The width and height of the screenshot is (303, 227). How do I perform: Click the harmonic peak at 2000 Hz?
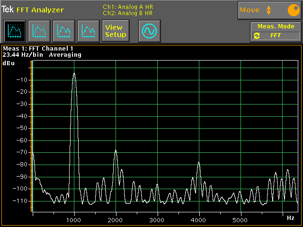(116, 151)
